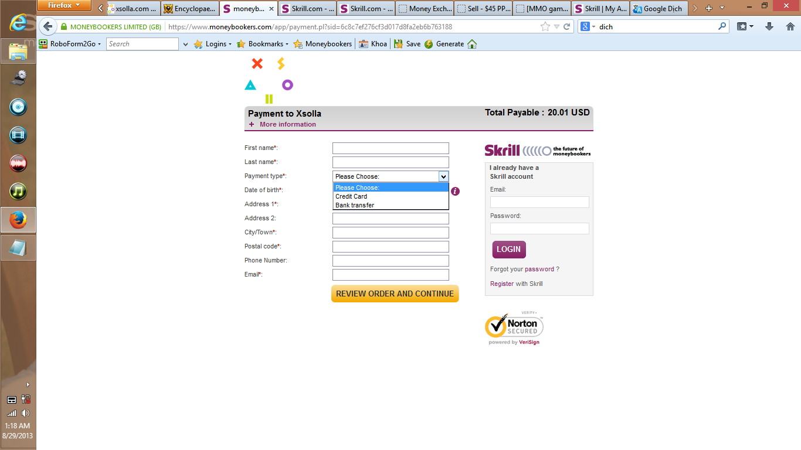Open the red waveform audio app in taskbar
Image resolution: width=801 pixels, height=450 pixels.
(19, 163)
